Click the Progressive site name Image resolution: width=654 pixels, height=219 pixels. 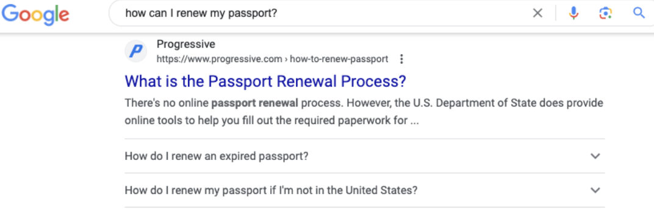(x=186, y=44)
